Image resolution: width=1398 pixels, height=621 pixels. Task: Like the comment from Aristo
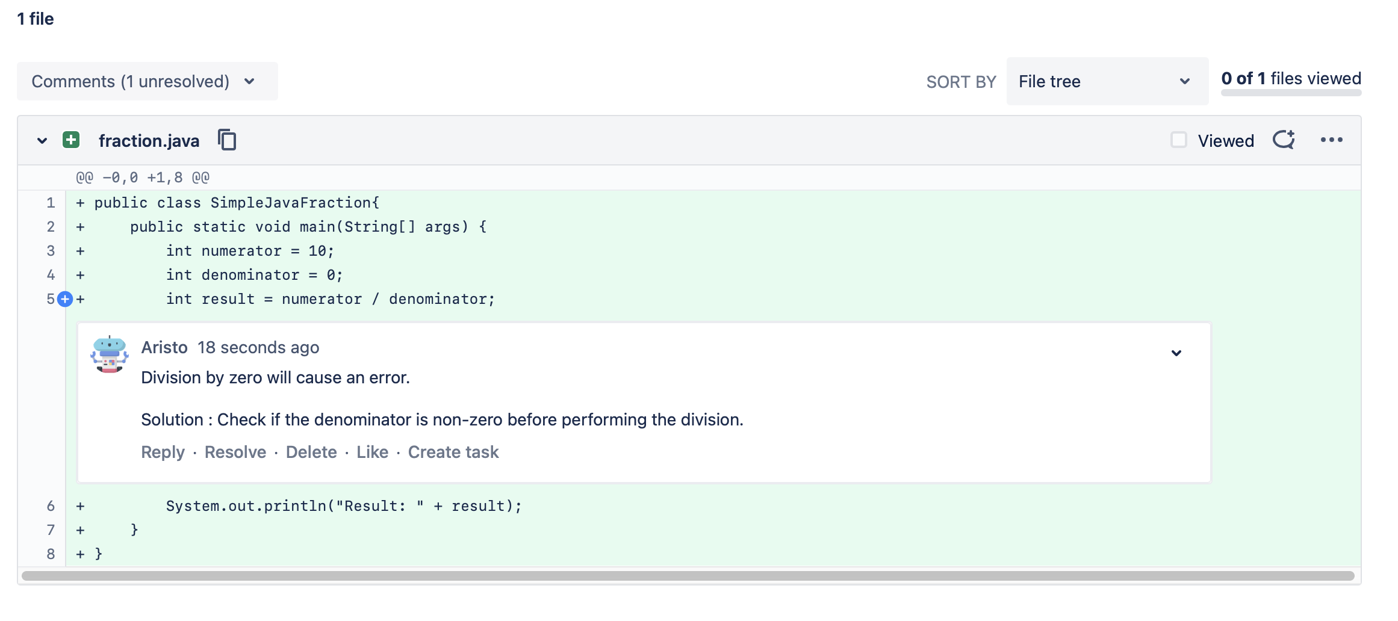pyautogui.click(x=372, y=452)
